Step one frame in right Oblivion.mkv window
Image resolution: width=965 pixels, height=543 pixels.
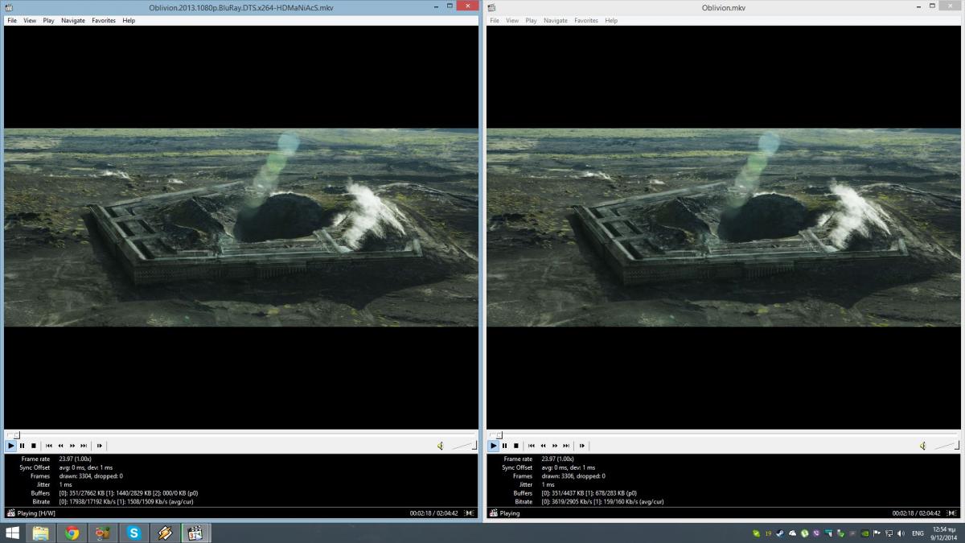(x=582, y=446)
